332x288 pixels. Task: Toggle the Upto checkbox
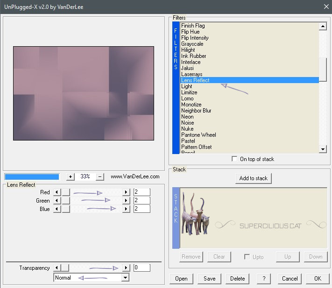tap(247, 257)
